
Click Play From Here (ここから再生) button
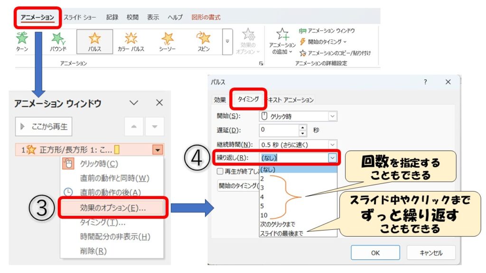click(44, 127)
